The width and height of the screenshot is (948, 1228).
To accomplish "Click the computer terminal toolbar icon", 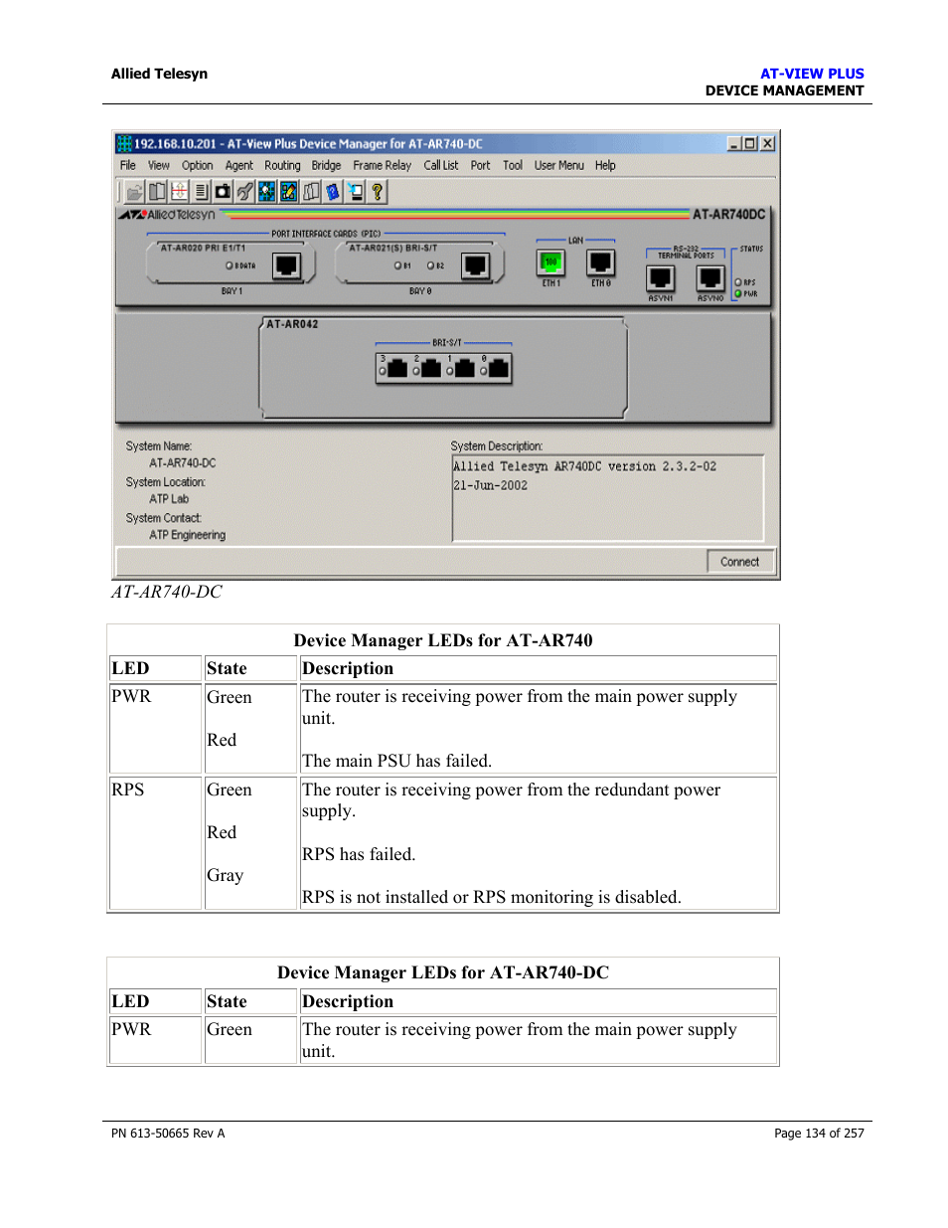I will (355, 192).
